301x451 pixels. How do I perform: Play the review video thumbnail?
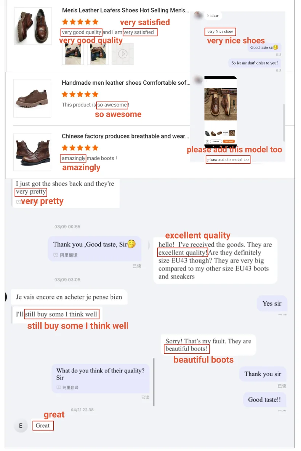pos(123,54)
